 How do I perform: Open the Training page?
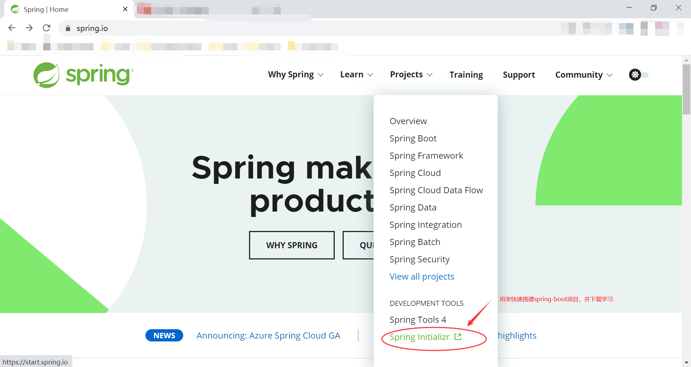coord(466,74)
